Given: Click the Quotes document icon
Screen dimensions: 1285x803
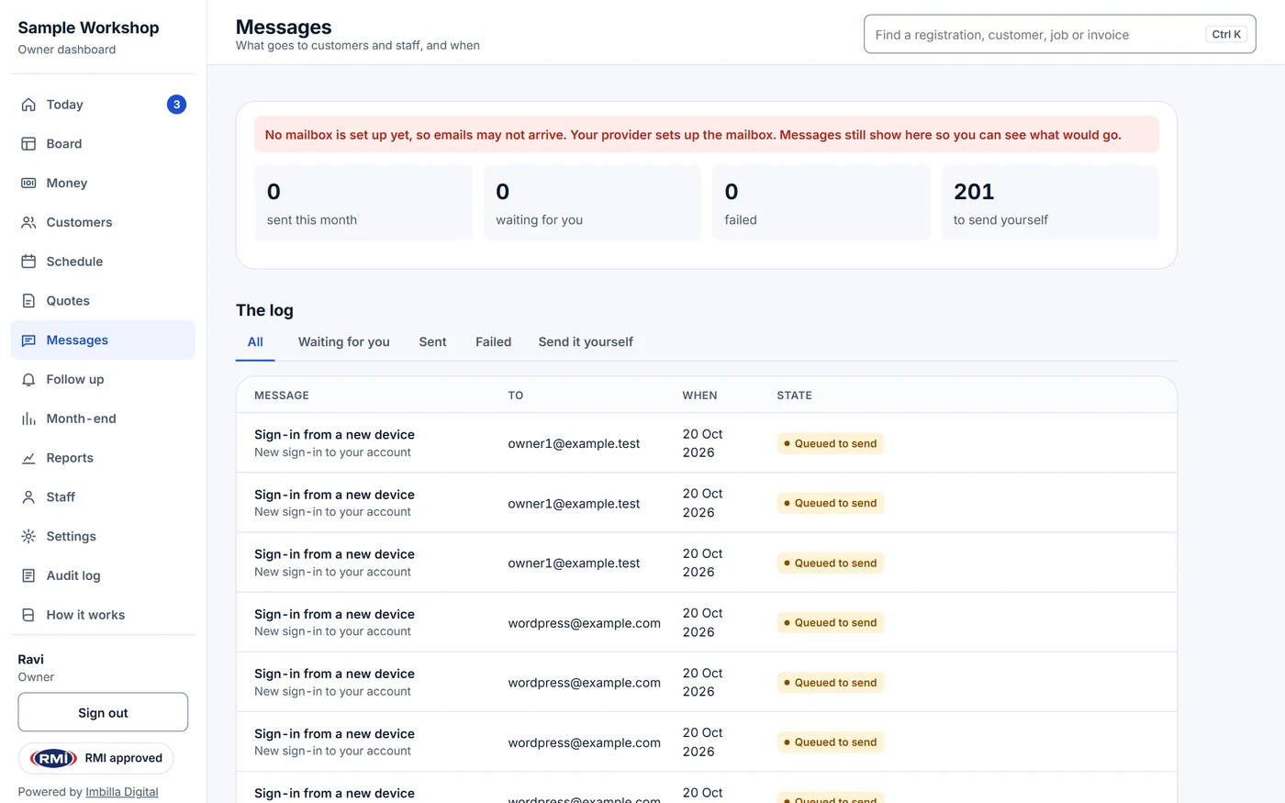Looking at the screenshot, I should pyautogui.click(x=28, y=301).
